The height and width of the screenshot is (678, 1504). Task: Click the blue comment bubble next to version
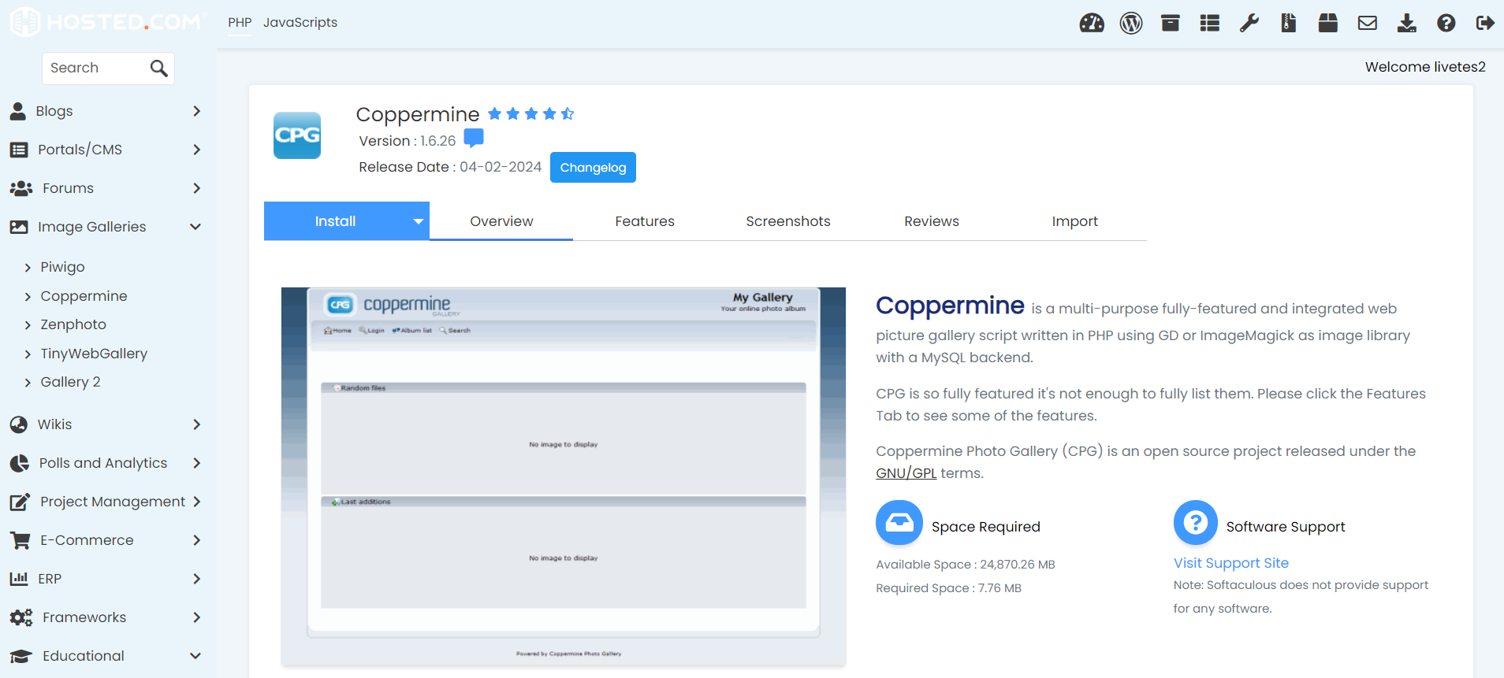tap(474, 139)
